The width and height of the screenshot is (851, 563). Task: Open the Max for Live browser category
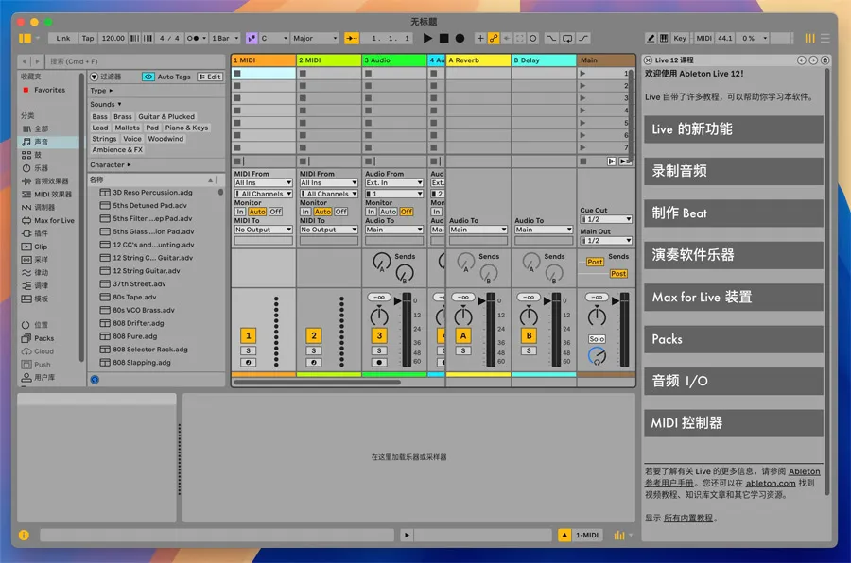tap(54, 220)
